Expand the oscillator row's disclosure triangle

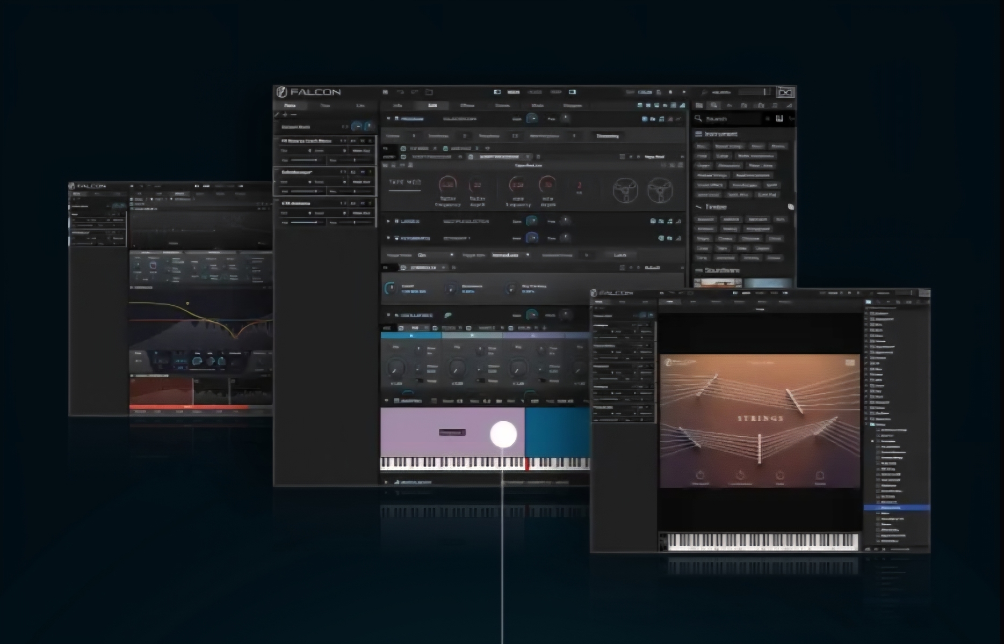point(388,315)
